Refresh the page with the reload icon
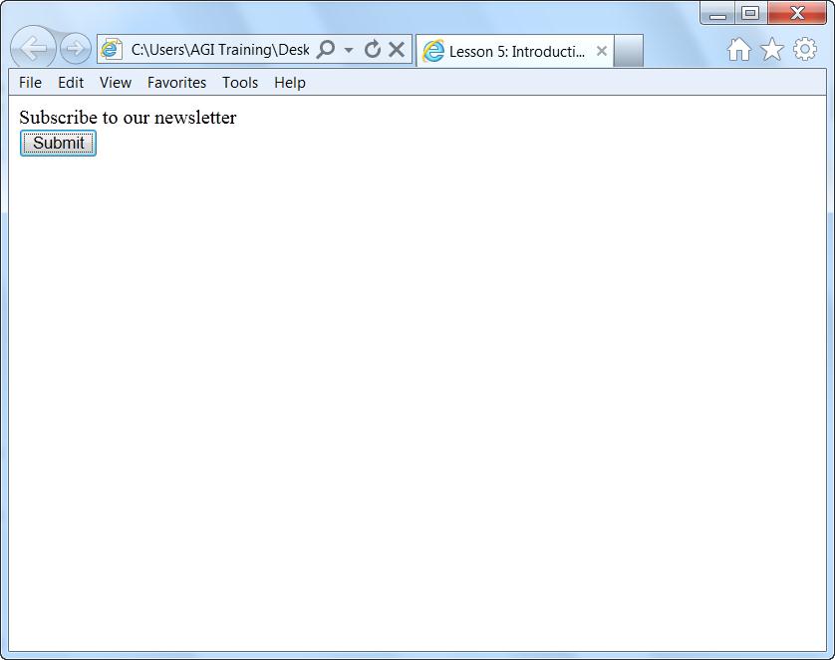 coord(373,50)
